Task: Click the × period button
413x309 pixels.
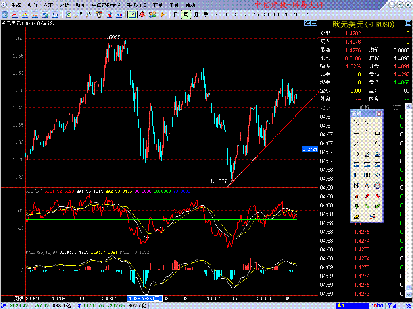Action: [x=216, y=14]
